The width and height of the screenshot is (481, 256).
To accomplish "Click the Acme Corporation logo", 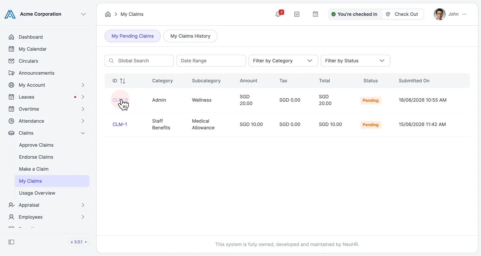I will click(10, 14).
